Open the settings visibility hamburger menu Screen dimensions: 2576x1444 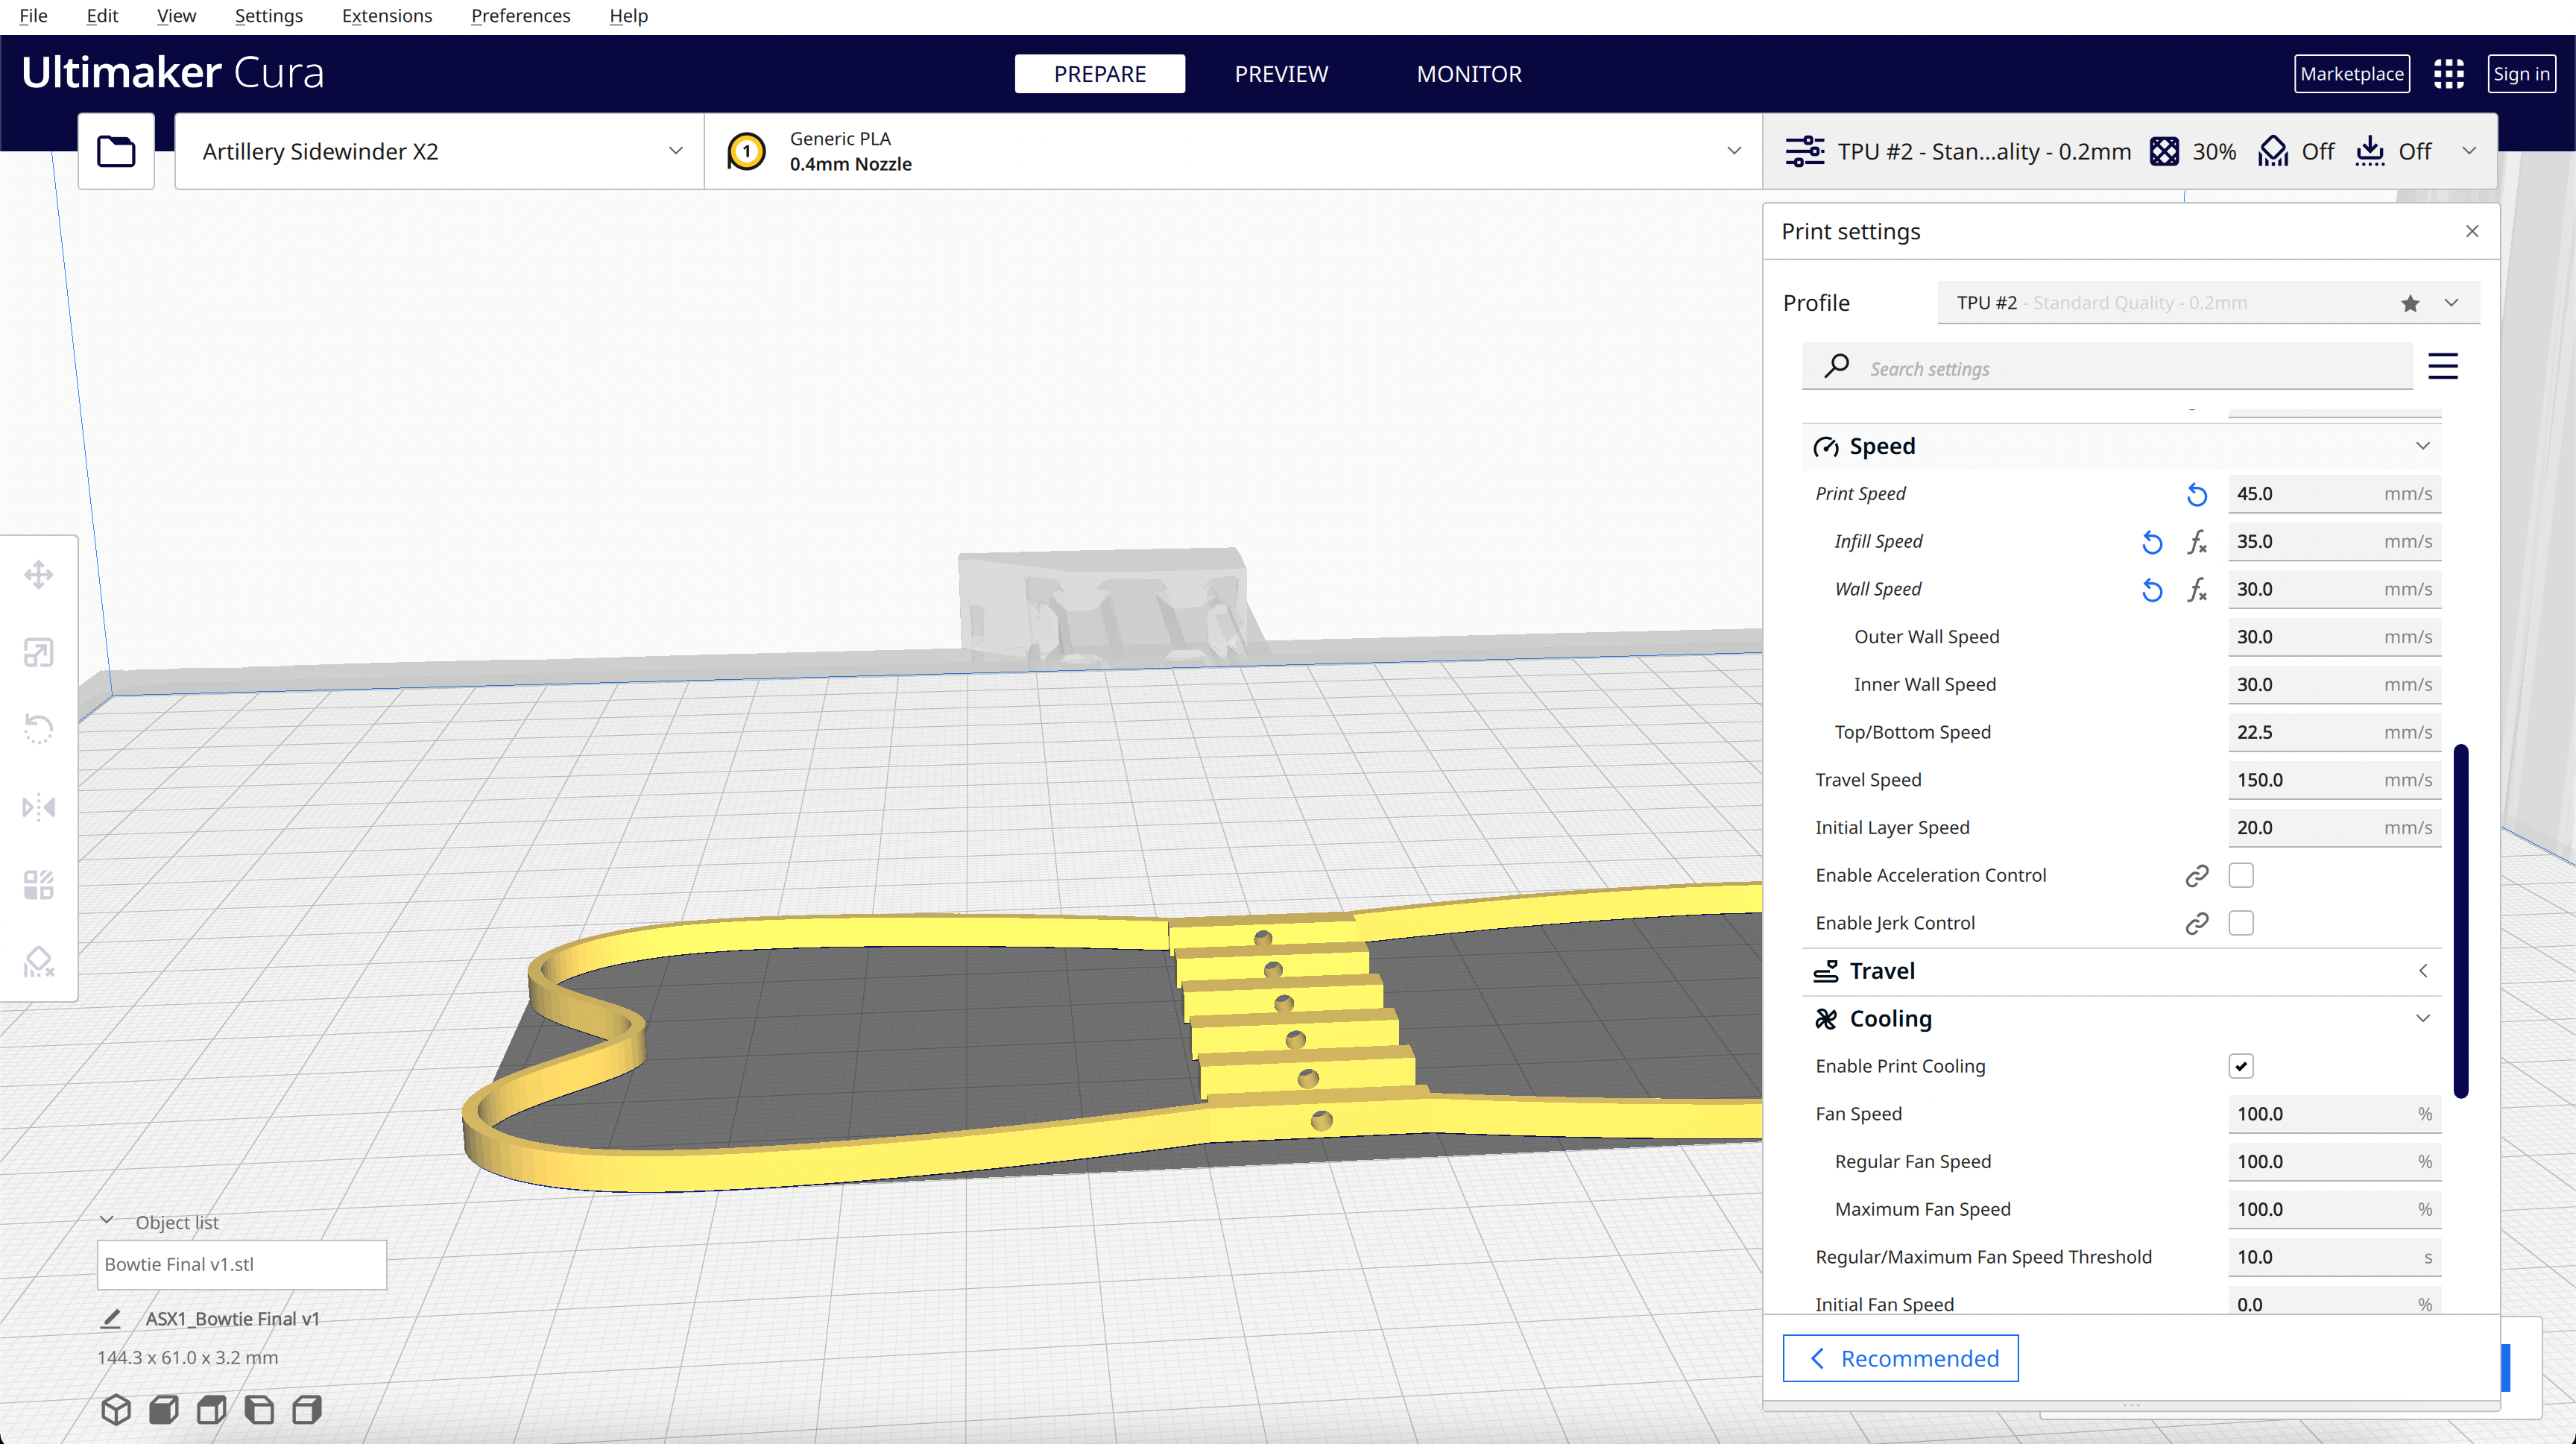coord(2442,367)
